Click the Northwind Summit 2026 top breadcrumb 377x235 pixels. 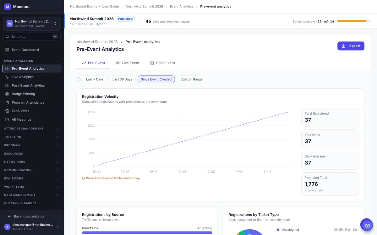tap(145, 7)
